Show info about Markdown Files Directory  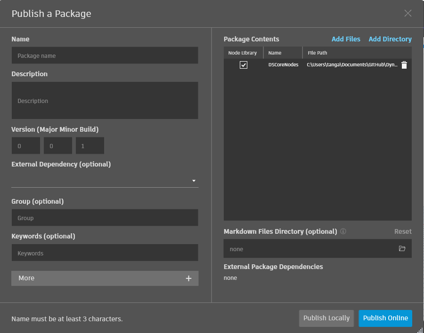click(x=343, y=231)
